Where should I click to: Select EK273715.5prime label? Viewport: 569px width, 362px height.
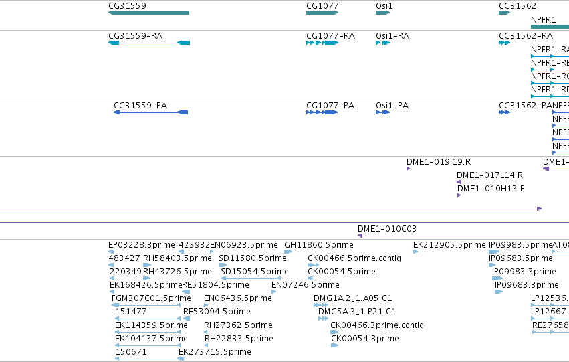[215, 352]
